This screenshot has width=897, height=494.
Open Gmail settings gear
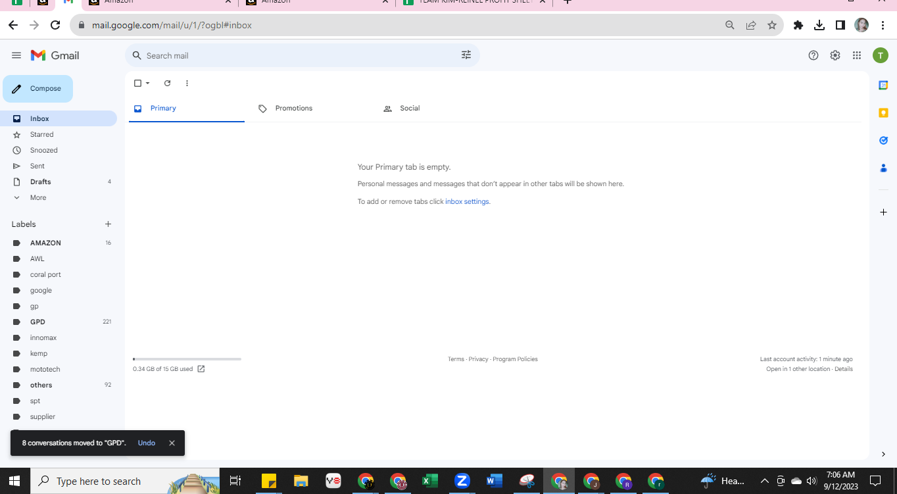835,55
